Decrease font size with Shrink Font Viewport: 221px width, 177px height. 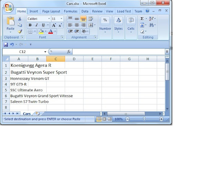(60, 25)
